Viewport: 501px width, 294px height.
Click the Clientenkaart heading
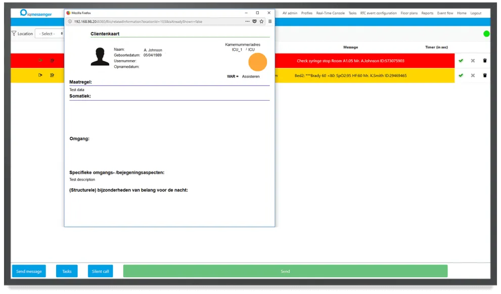coord(105,33)
